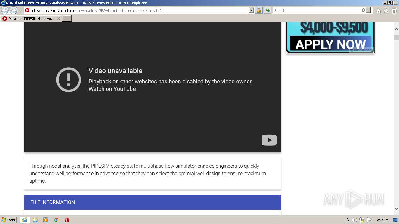Image resolution: width=399 pixels, height=224 pixels.
Task: Click the APPLY NOW ad banner
Action: (x=330, y=37)
